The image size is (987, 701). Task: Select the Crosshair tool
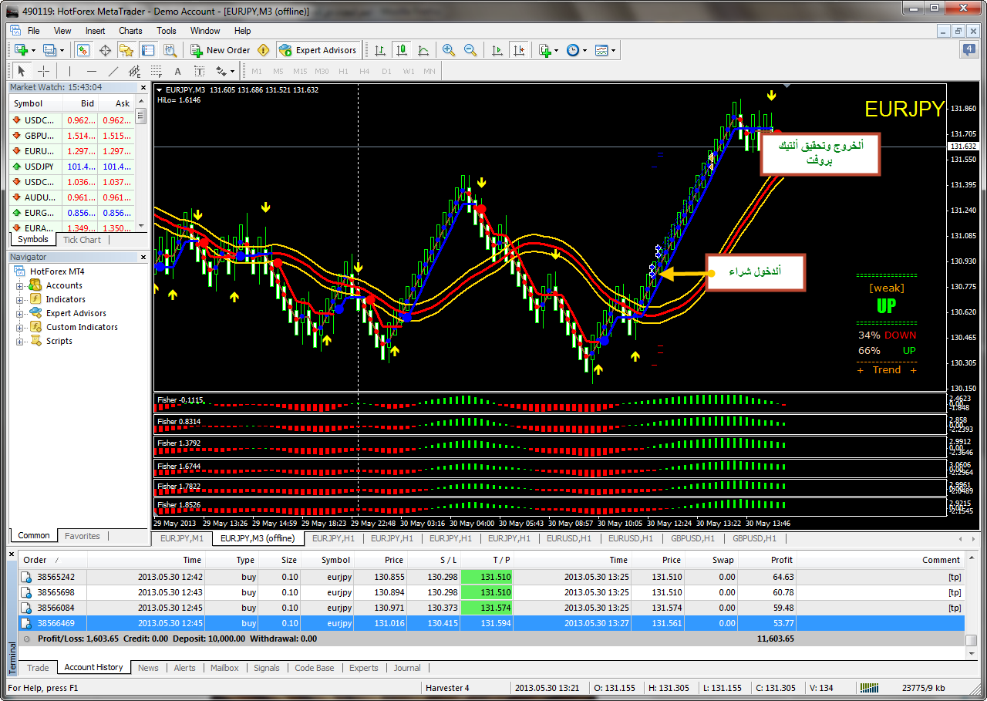(44, 71)
